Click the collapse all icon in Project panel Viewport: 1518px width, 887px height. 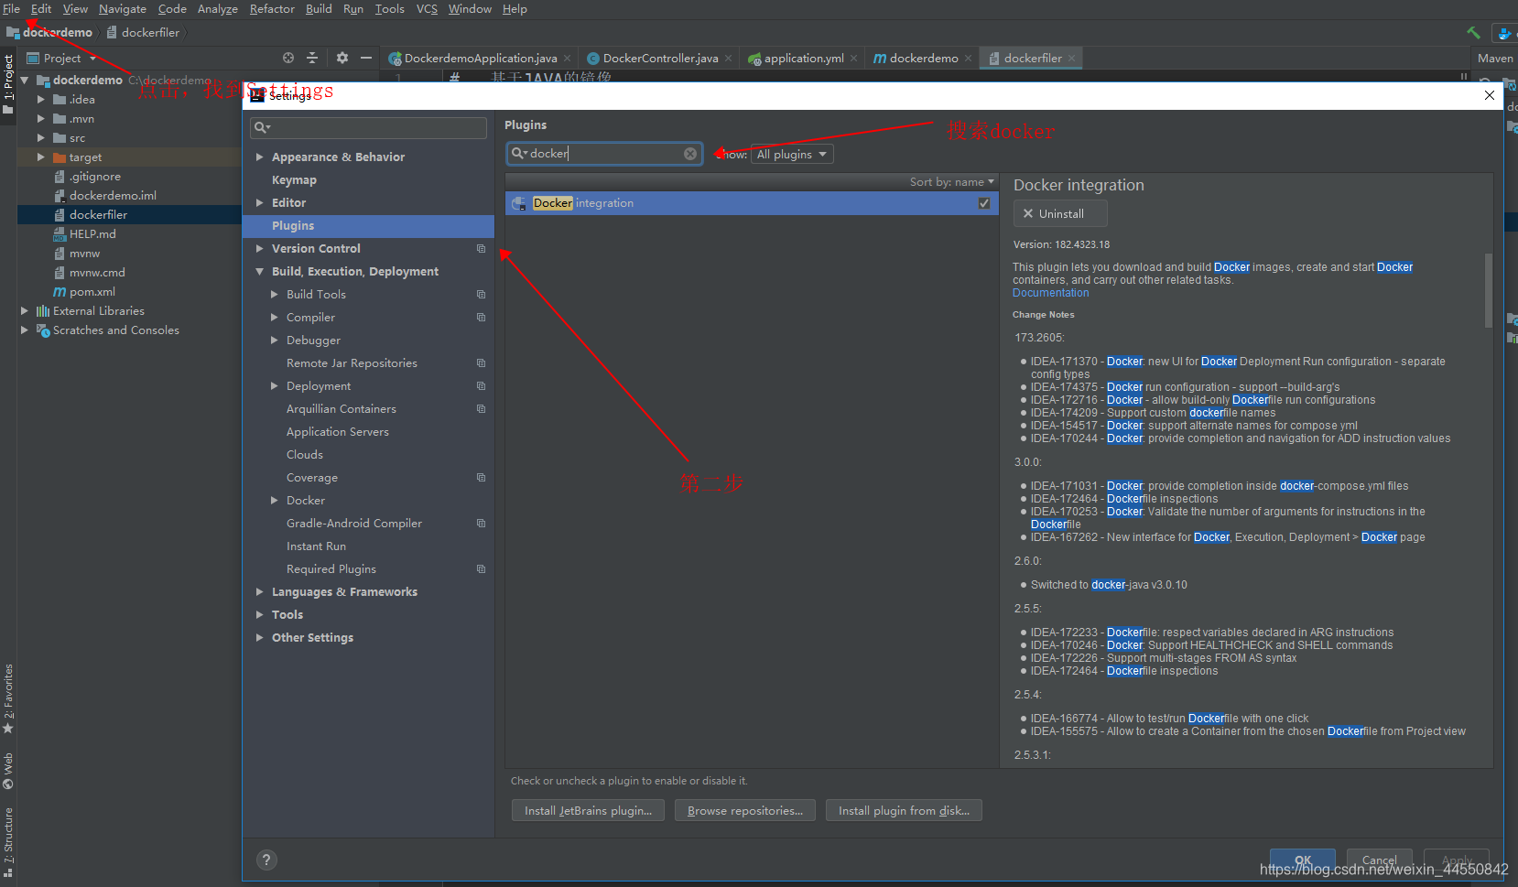pyautogui.click(x=312, y=58)
